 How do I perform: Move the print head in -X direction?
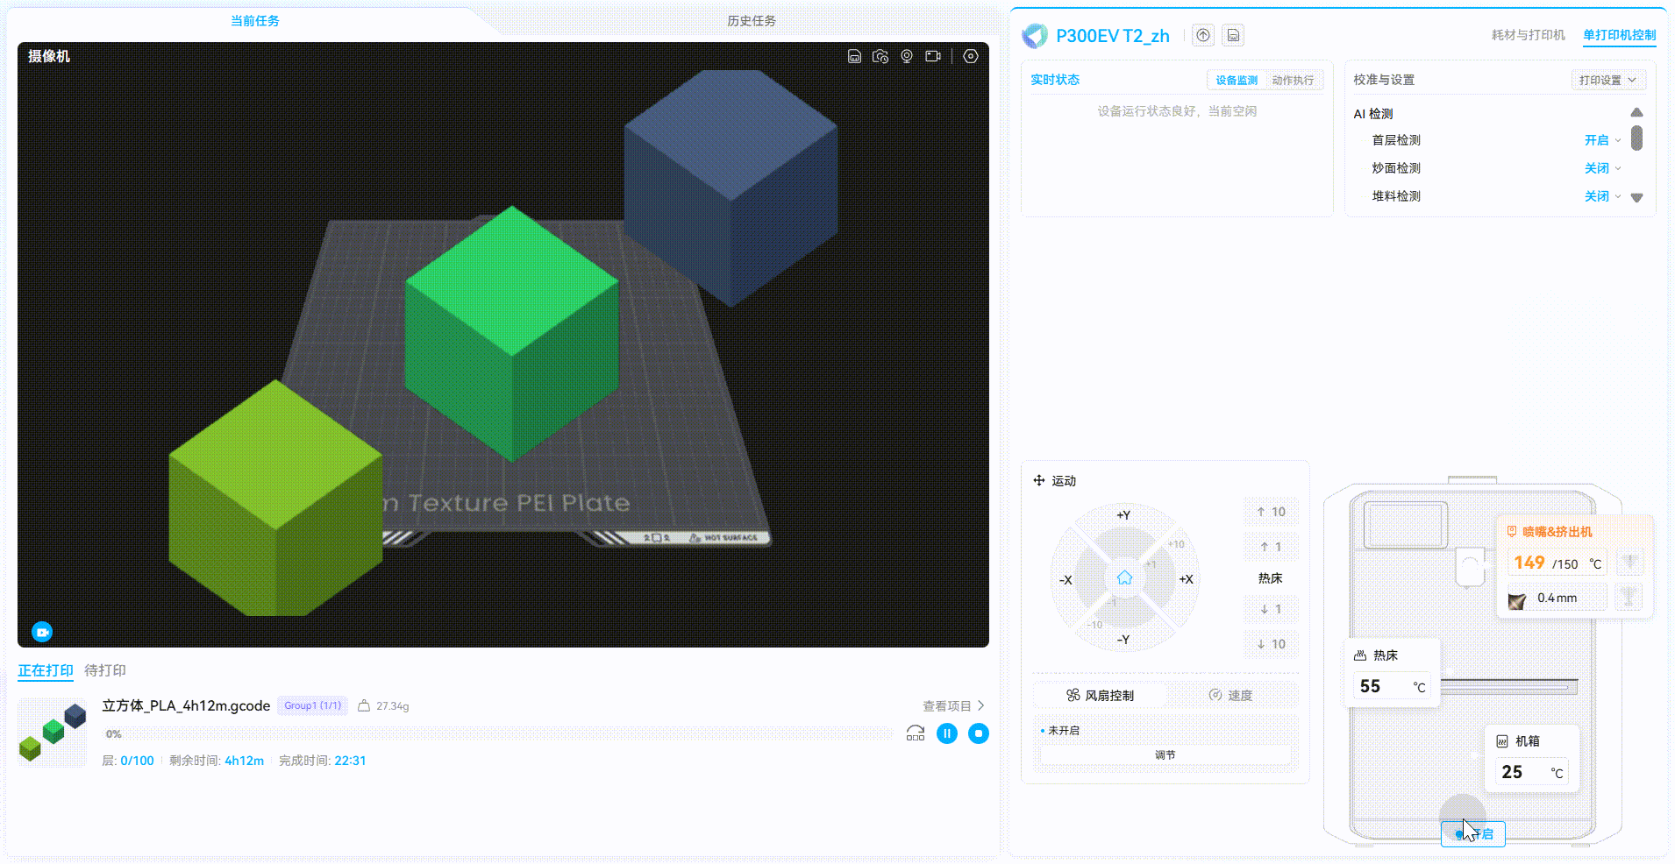click(x=1066, y=580)
